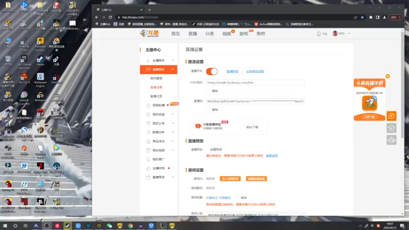Open Wallpaper Engine desktop shortcut
Image resolution: width=409 pixels, height=230 pixels.
pyautogui.click(x=40, y=80)
